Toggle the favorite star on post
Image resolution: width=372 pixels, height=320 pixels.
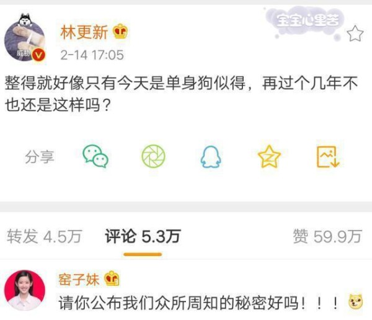(355, 33)
